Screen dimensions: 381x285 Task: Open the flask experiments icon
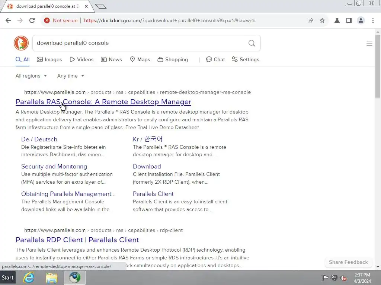337,21
